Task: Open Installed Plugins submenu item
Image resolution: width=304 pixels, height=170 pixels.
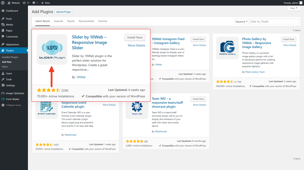Action: [x=10, y=57]
